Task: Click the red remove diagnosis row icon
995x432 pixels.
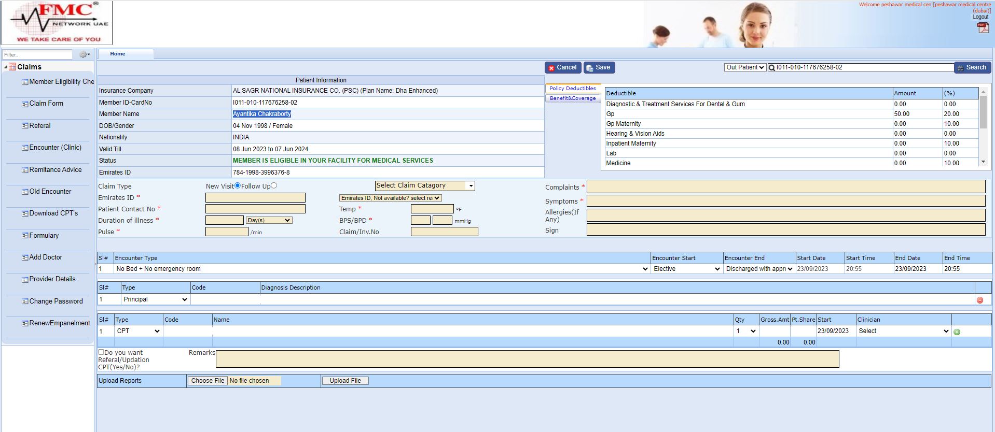Action: click(979, 300)
